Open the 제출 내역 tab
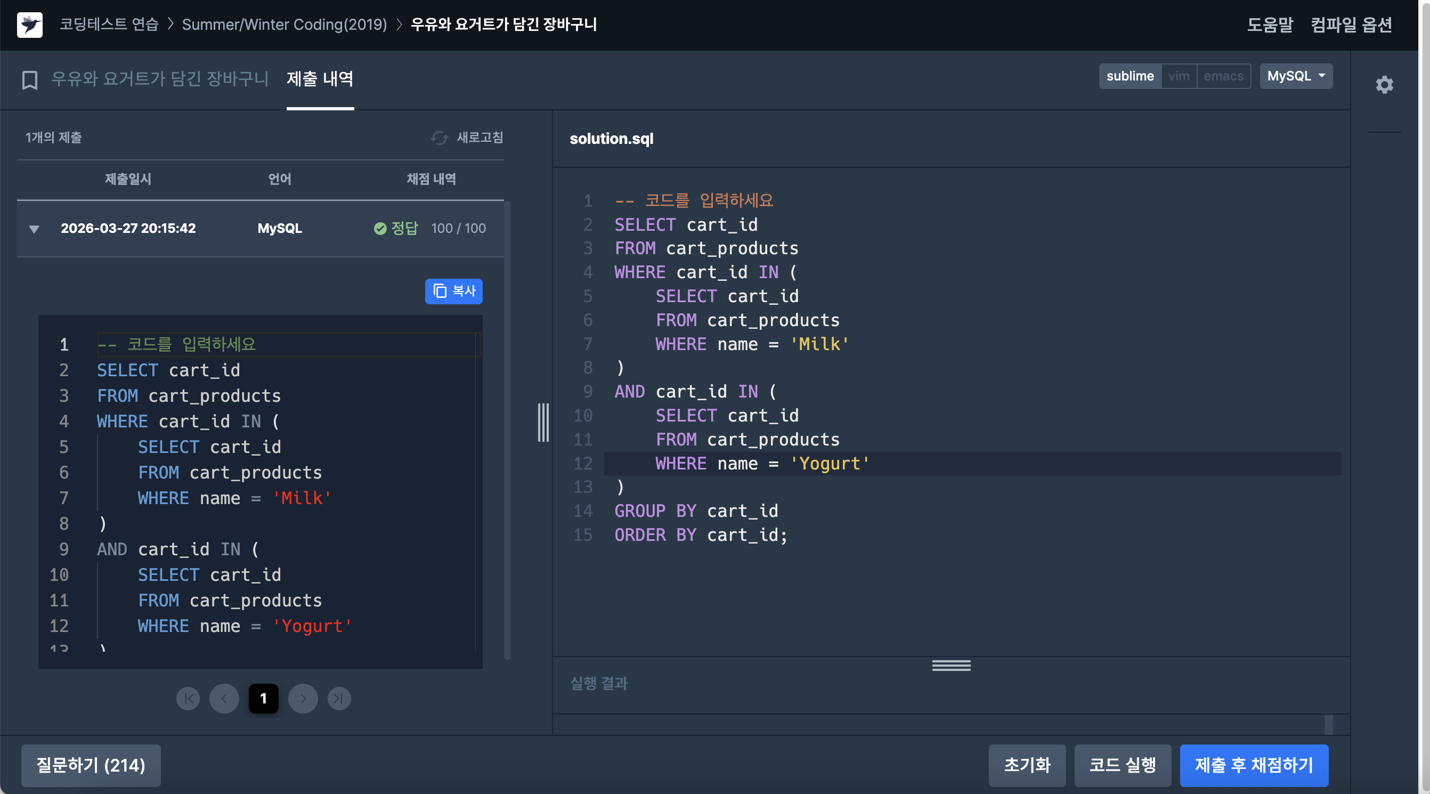The height and width of the screenshot is (794, 1430). pyautogui.click(x=320, y=79)
